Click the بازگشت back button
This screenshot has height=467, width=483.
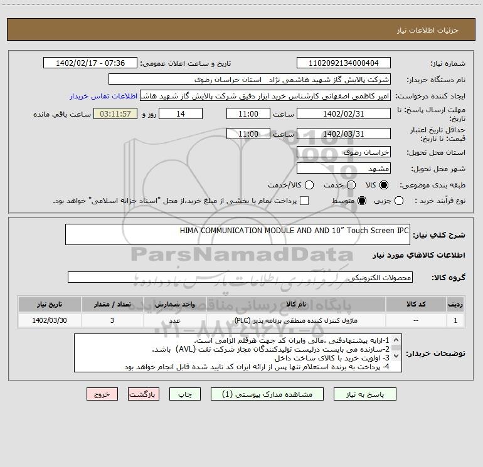[144, 394]
